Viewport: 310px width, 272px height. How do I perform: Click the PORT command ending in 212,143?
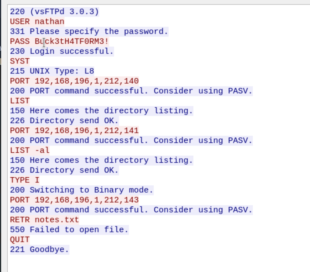(74, 200)
